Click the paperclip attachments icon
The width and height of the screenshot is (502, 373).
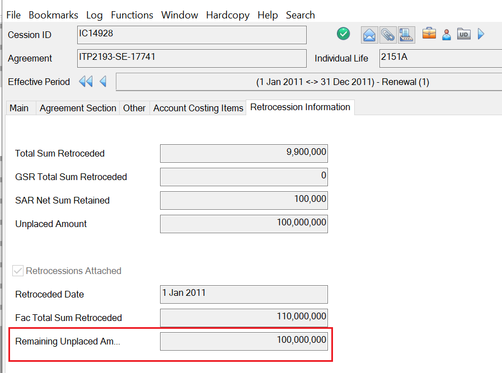point(387,35)
